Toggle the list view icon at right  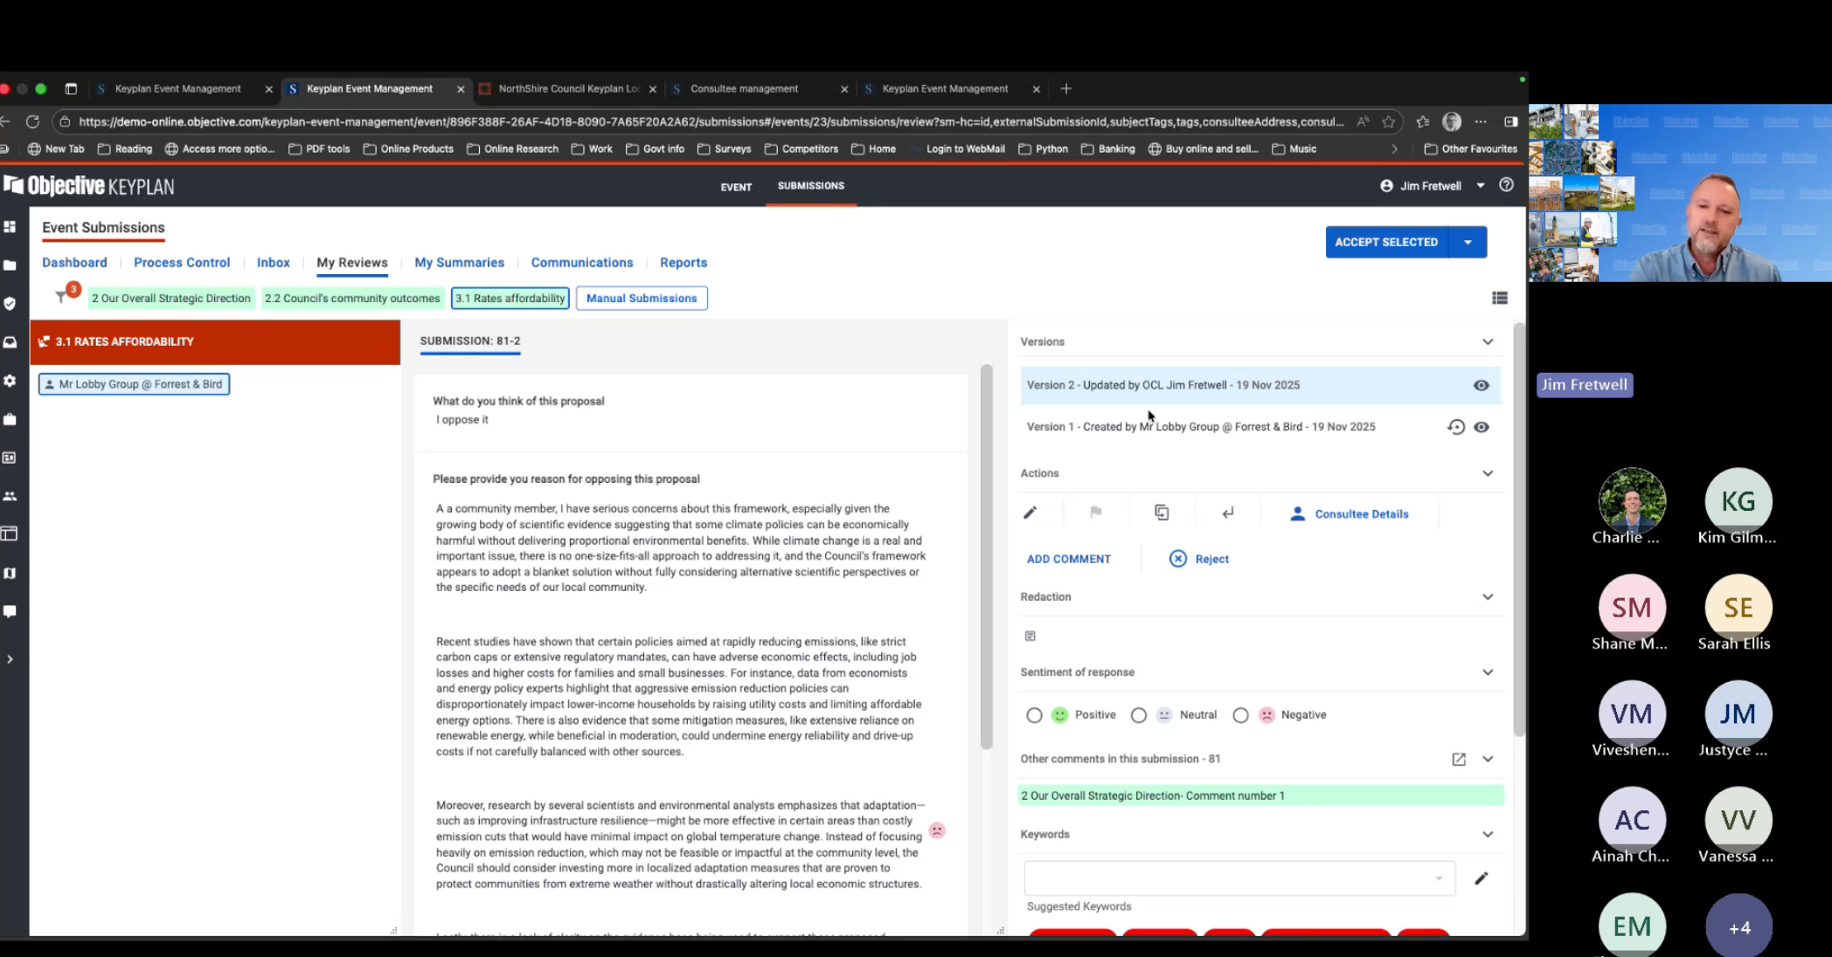(x=1500, y=298)
